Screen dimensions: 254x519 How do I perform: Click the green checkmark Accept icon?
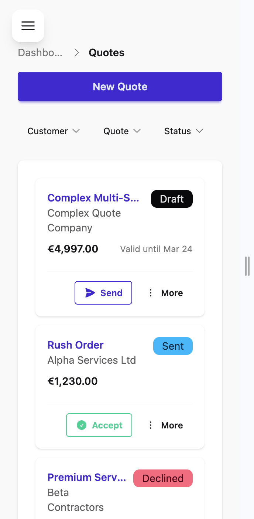82,425
